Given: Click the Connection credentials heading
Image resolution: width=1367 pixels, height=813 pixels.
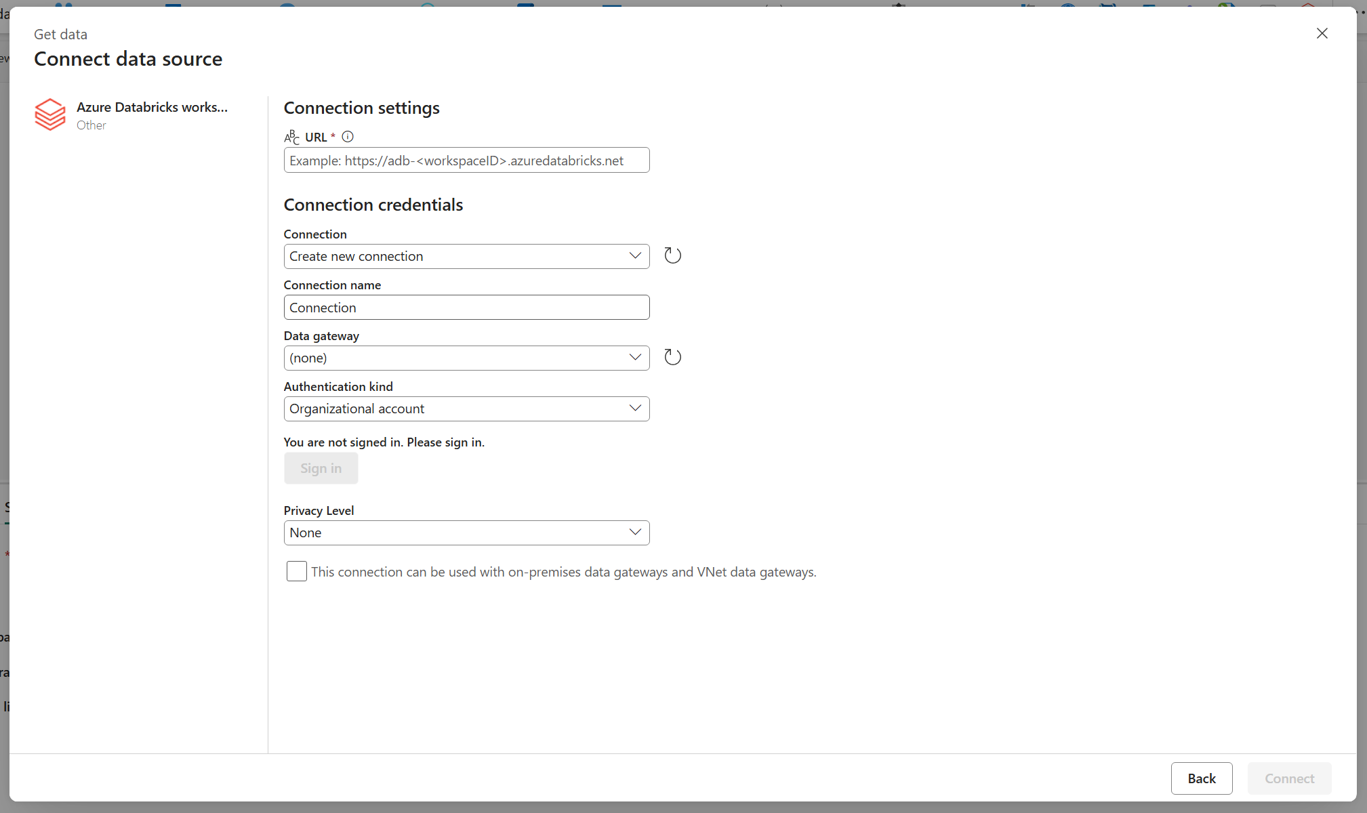Looking at the screenshot, I should click(x=373, y=205).
